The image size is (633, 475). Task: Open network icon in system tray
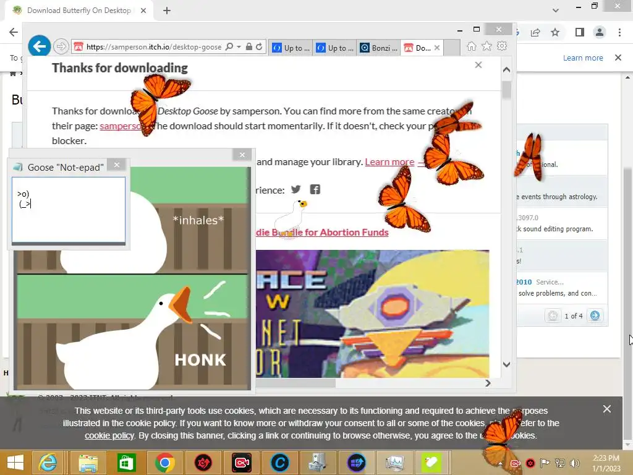click(x=560, y=463)
